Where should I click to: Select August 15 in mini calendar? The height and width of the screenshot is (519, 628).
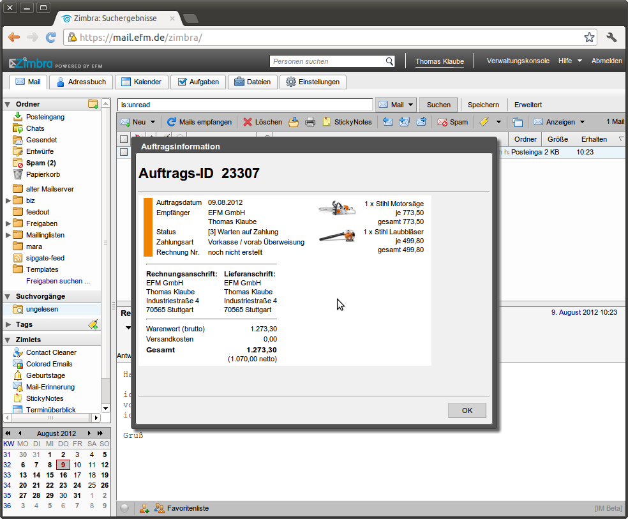click(50, 475)
